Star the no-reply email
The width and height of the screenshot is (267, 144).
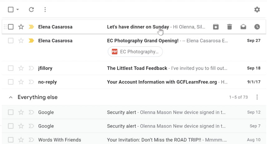pyautogui.click(x=21, y=82)
